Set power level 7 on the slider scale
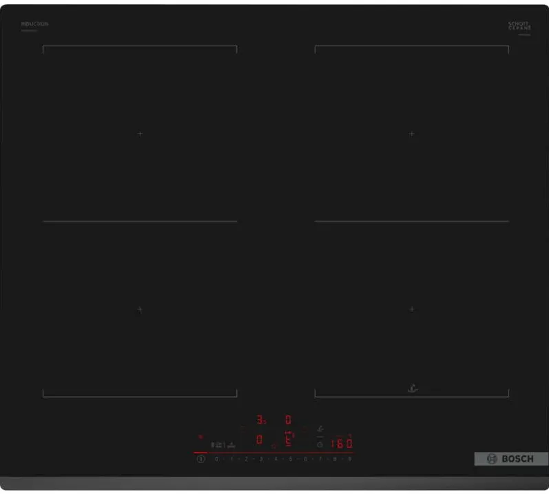Screen dimensions: 549x494 click(320, 459)
